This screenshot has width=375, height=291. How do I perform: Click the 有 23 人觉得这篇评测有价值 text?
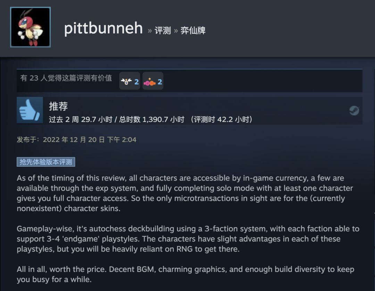(x=66, y=78)
